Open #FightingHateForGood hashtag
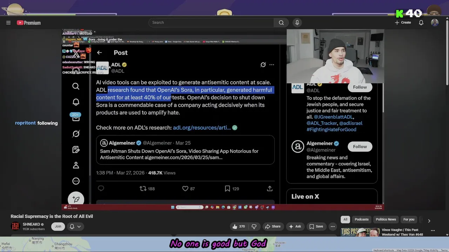Viewport: 449px width, 252px height. [331, 129]
